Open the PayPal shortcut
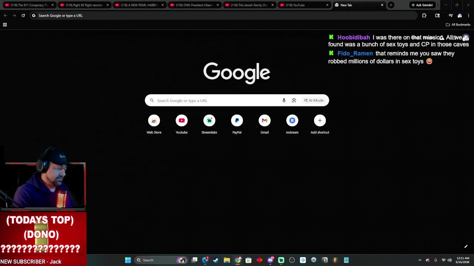This screenshot has width=474, height=266. [237, 125]
